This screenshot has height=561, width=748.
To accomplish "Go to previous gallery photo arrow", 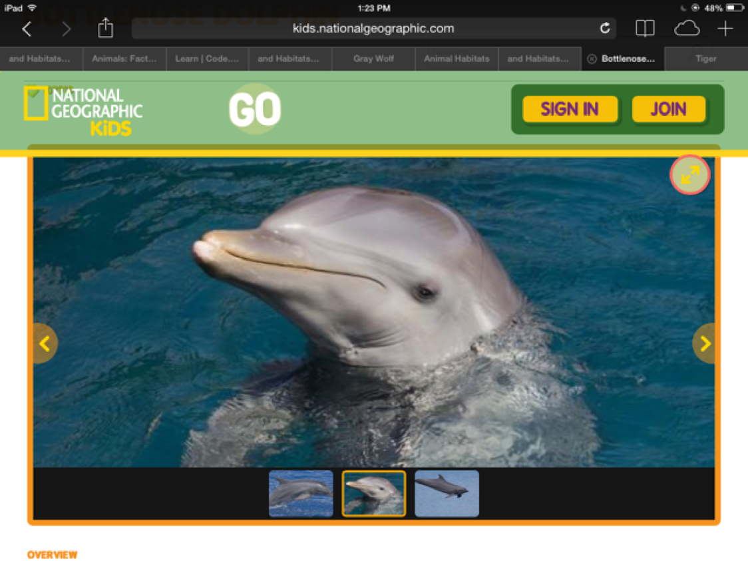I will pyautogui.click(x=45, y=343).
